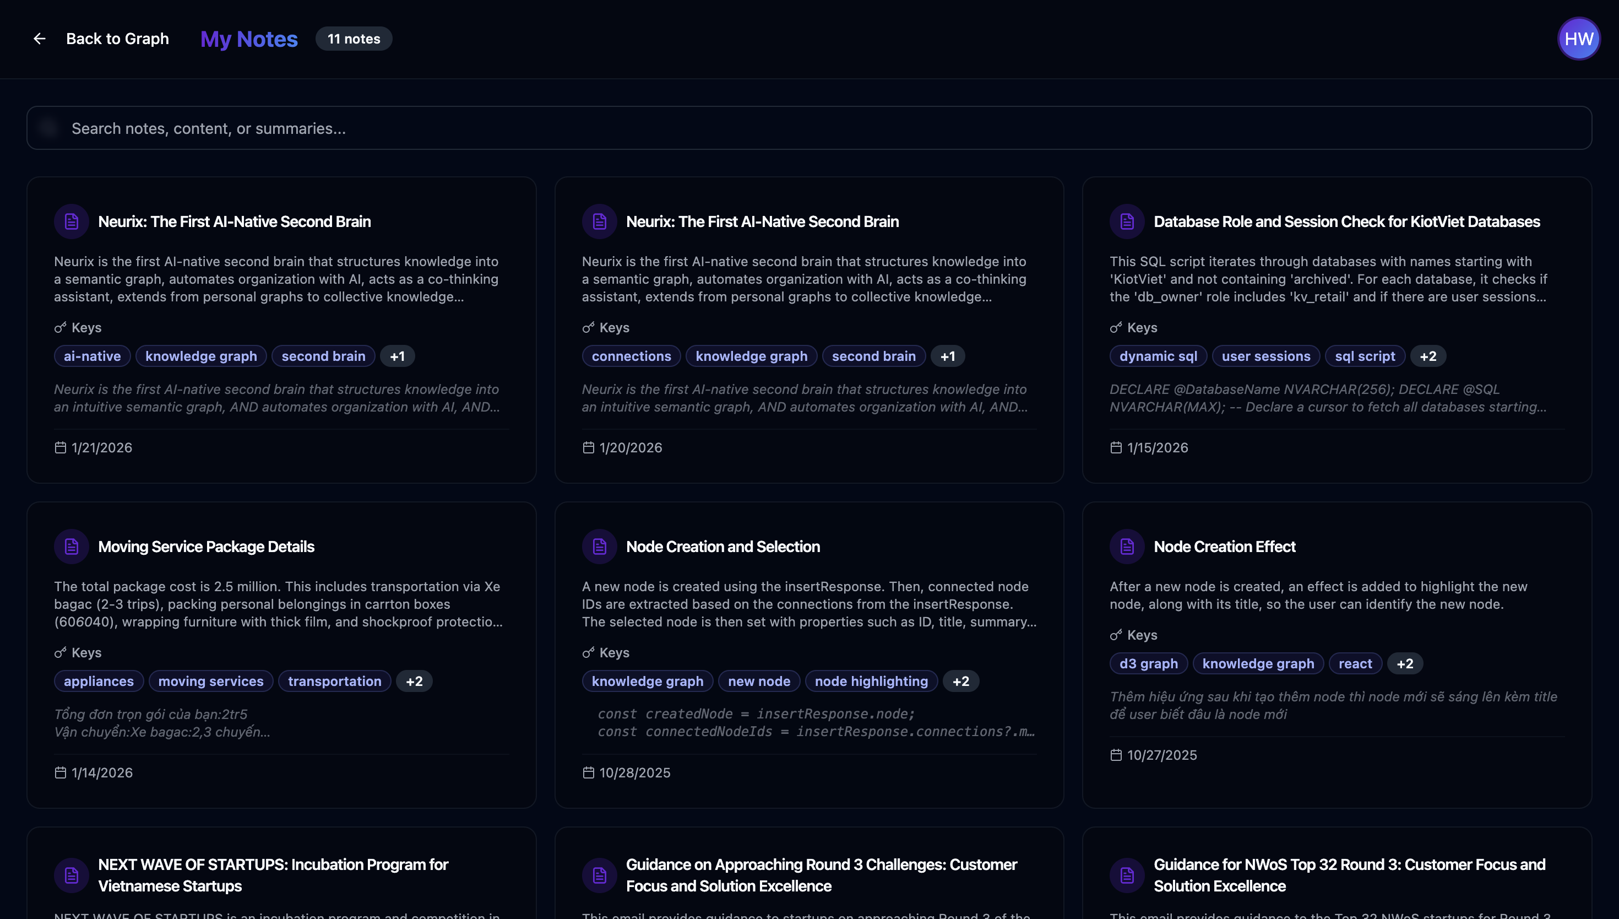Expand +2 keys on Node Creation Effect
This screenshot has width=1619, height=919.
pos(1405,663)
